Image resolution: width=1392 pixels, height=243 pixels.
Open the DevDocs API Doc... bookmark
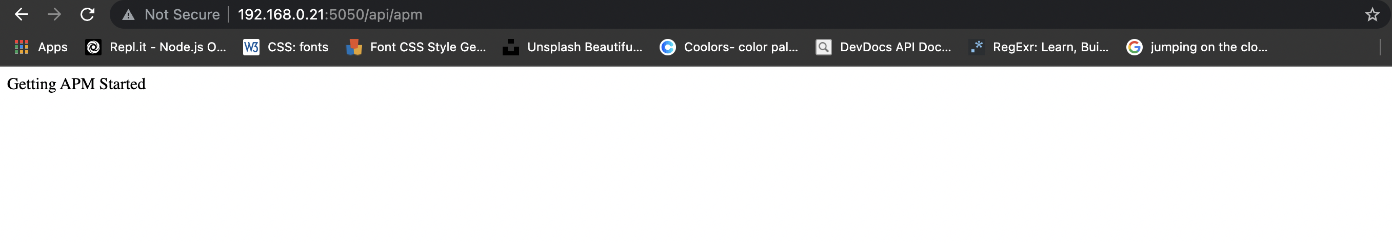(x=895, y=47)
